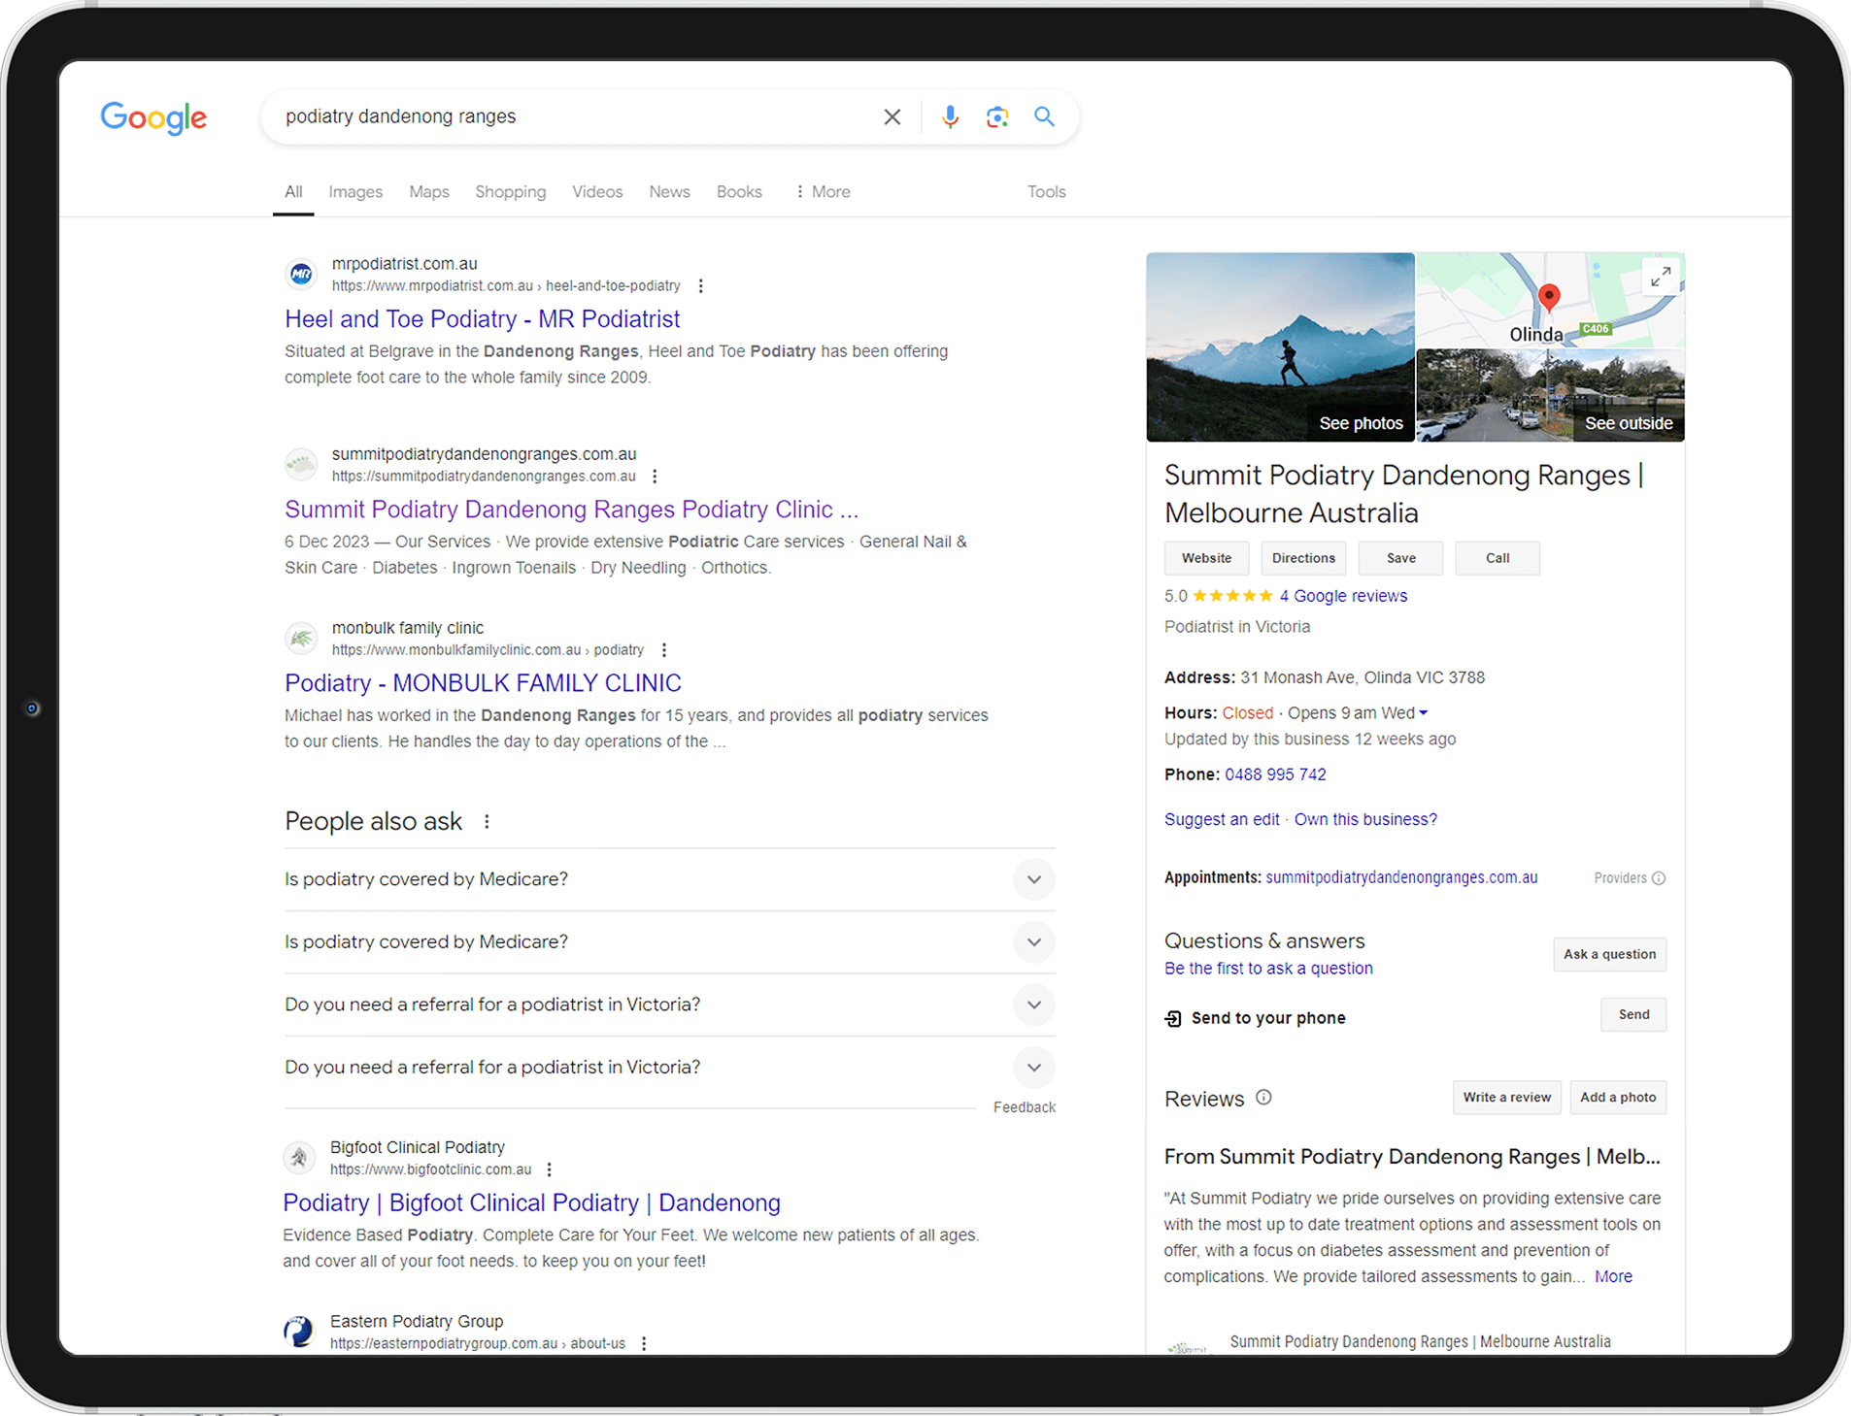Image resolution: width=1851 pixels, height=1416 pixels.
Task: Click the magnifying glass search icon
Action: tap(1044, 117)
